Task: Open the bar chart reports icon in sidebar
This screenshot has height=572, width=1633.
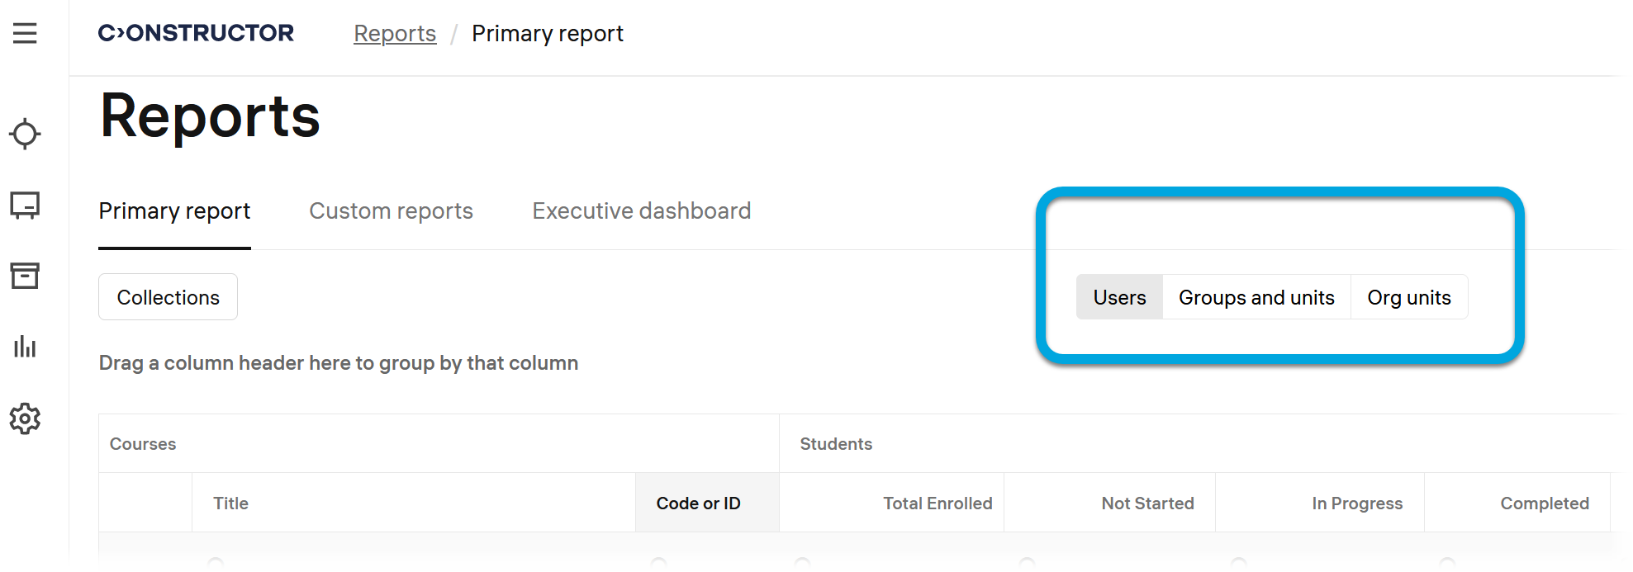Action: pyautogui.click(x=25, y=347)
